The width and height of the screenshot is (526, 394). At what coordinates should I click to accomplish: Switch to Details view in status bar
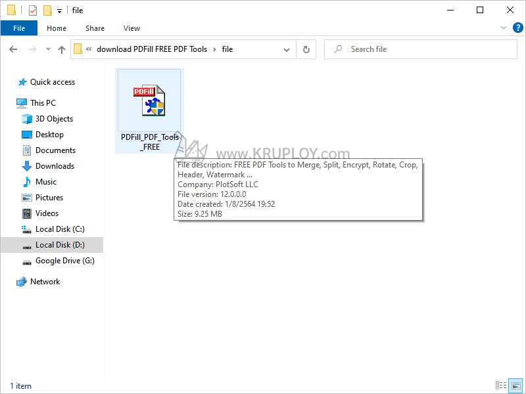[x=501, y=385]
